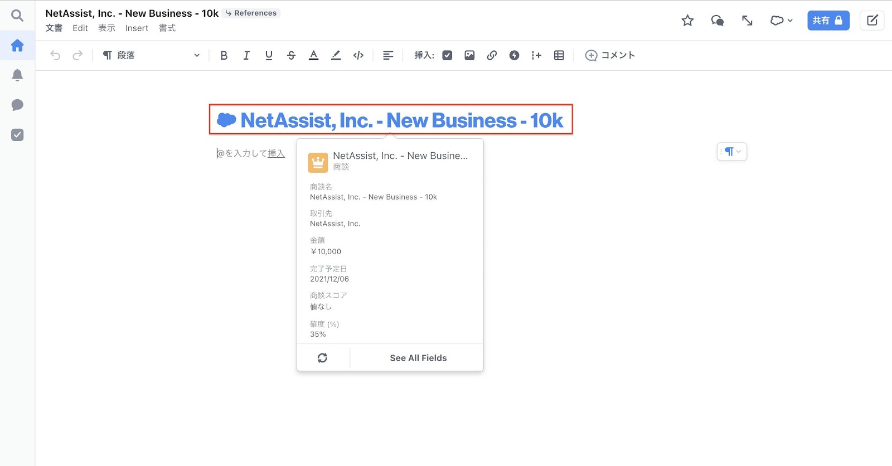Insert a live app lightning icon
Image resolution: width=892 pixels, height=466 pixels.
coord(514,55)
